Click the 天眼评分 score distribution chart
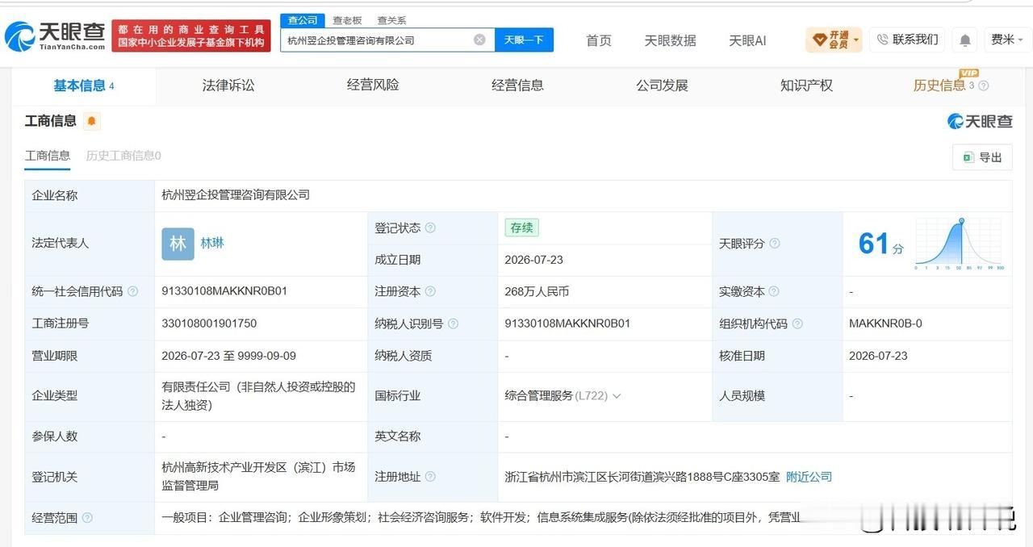This screenshot has width=1033, height=547. pos(960,244)
